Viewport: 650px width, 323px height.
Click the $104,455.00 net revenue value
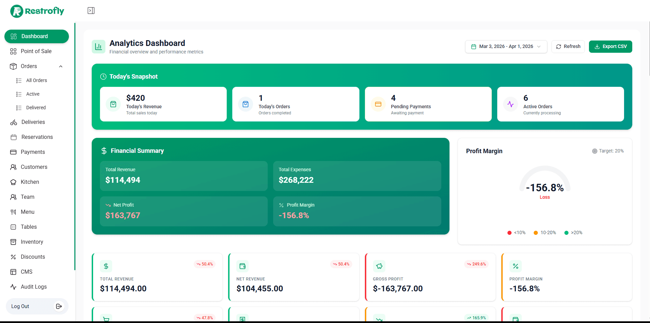[260, 289]
